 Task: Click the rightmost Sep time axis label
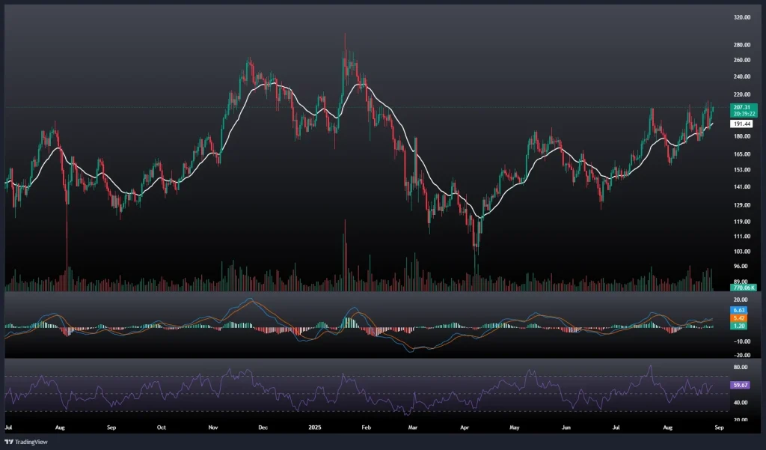719,427
